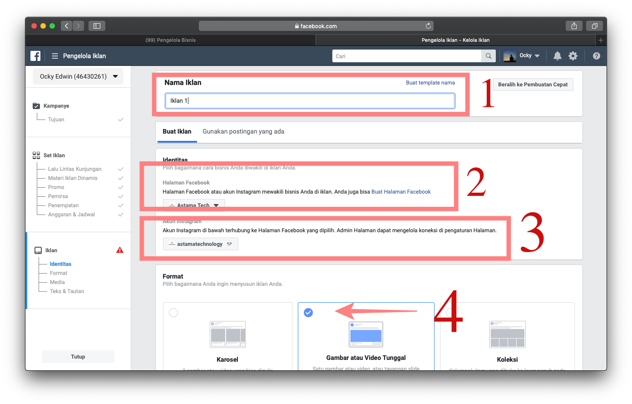The width and height of the screenshot is (632, 404).
Task: Click the red warning icon next to Iklan
Action: 120,250
